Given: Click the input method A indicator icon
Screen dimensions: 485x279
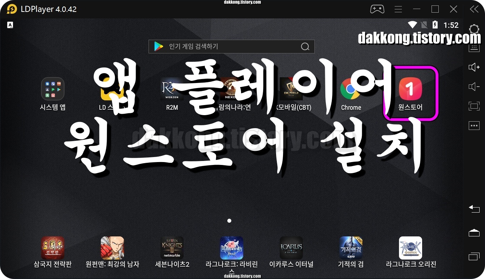Looking at the screenshot, I should pyautogui.click(x=10, y=25).
